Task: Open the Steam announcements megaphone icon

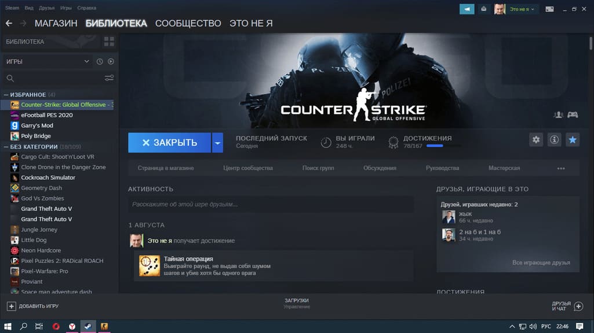Action: coord(467,9)
